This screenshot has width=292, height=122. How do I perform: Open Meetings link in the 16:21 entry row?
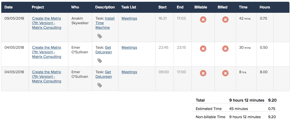coord(129,18)
